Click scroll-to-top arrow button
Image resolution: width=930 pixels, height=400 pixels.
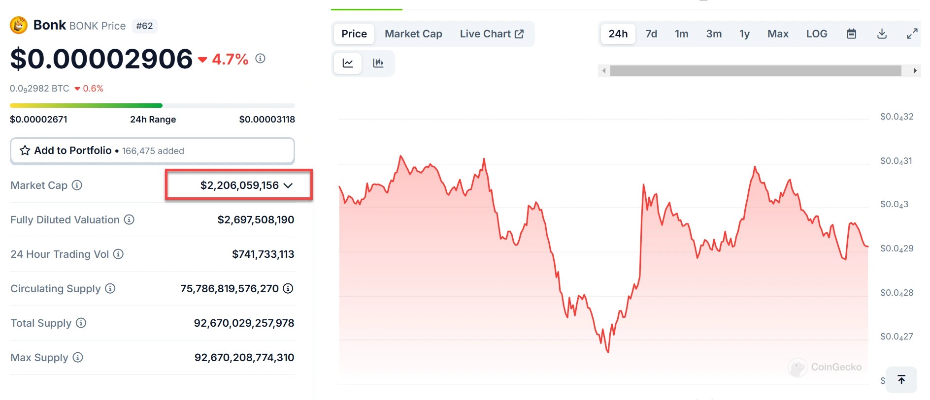(x=901, y=379)
